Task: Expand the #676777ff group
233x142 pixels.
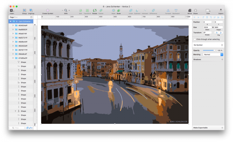Action: 13,50
